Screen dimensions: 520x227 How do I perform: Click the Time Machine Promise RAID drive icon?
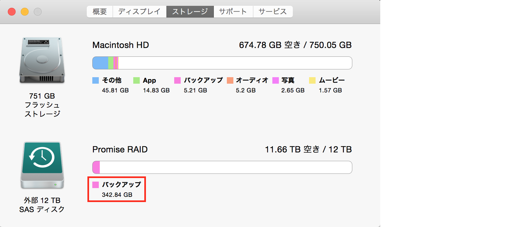[x=42, y=165]
